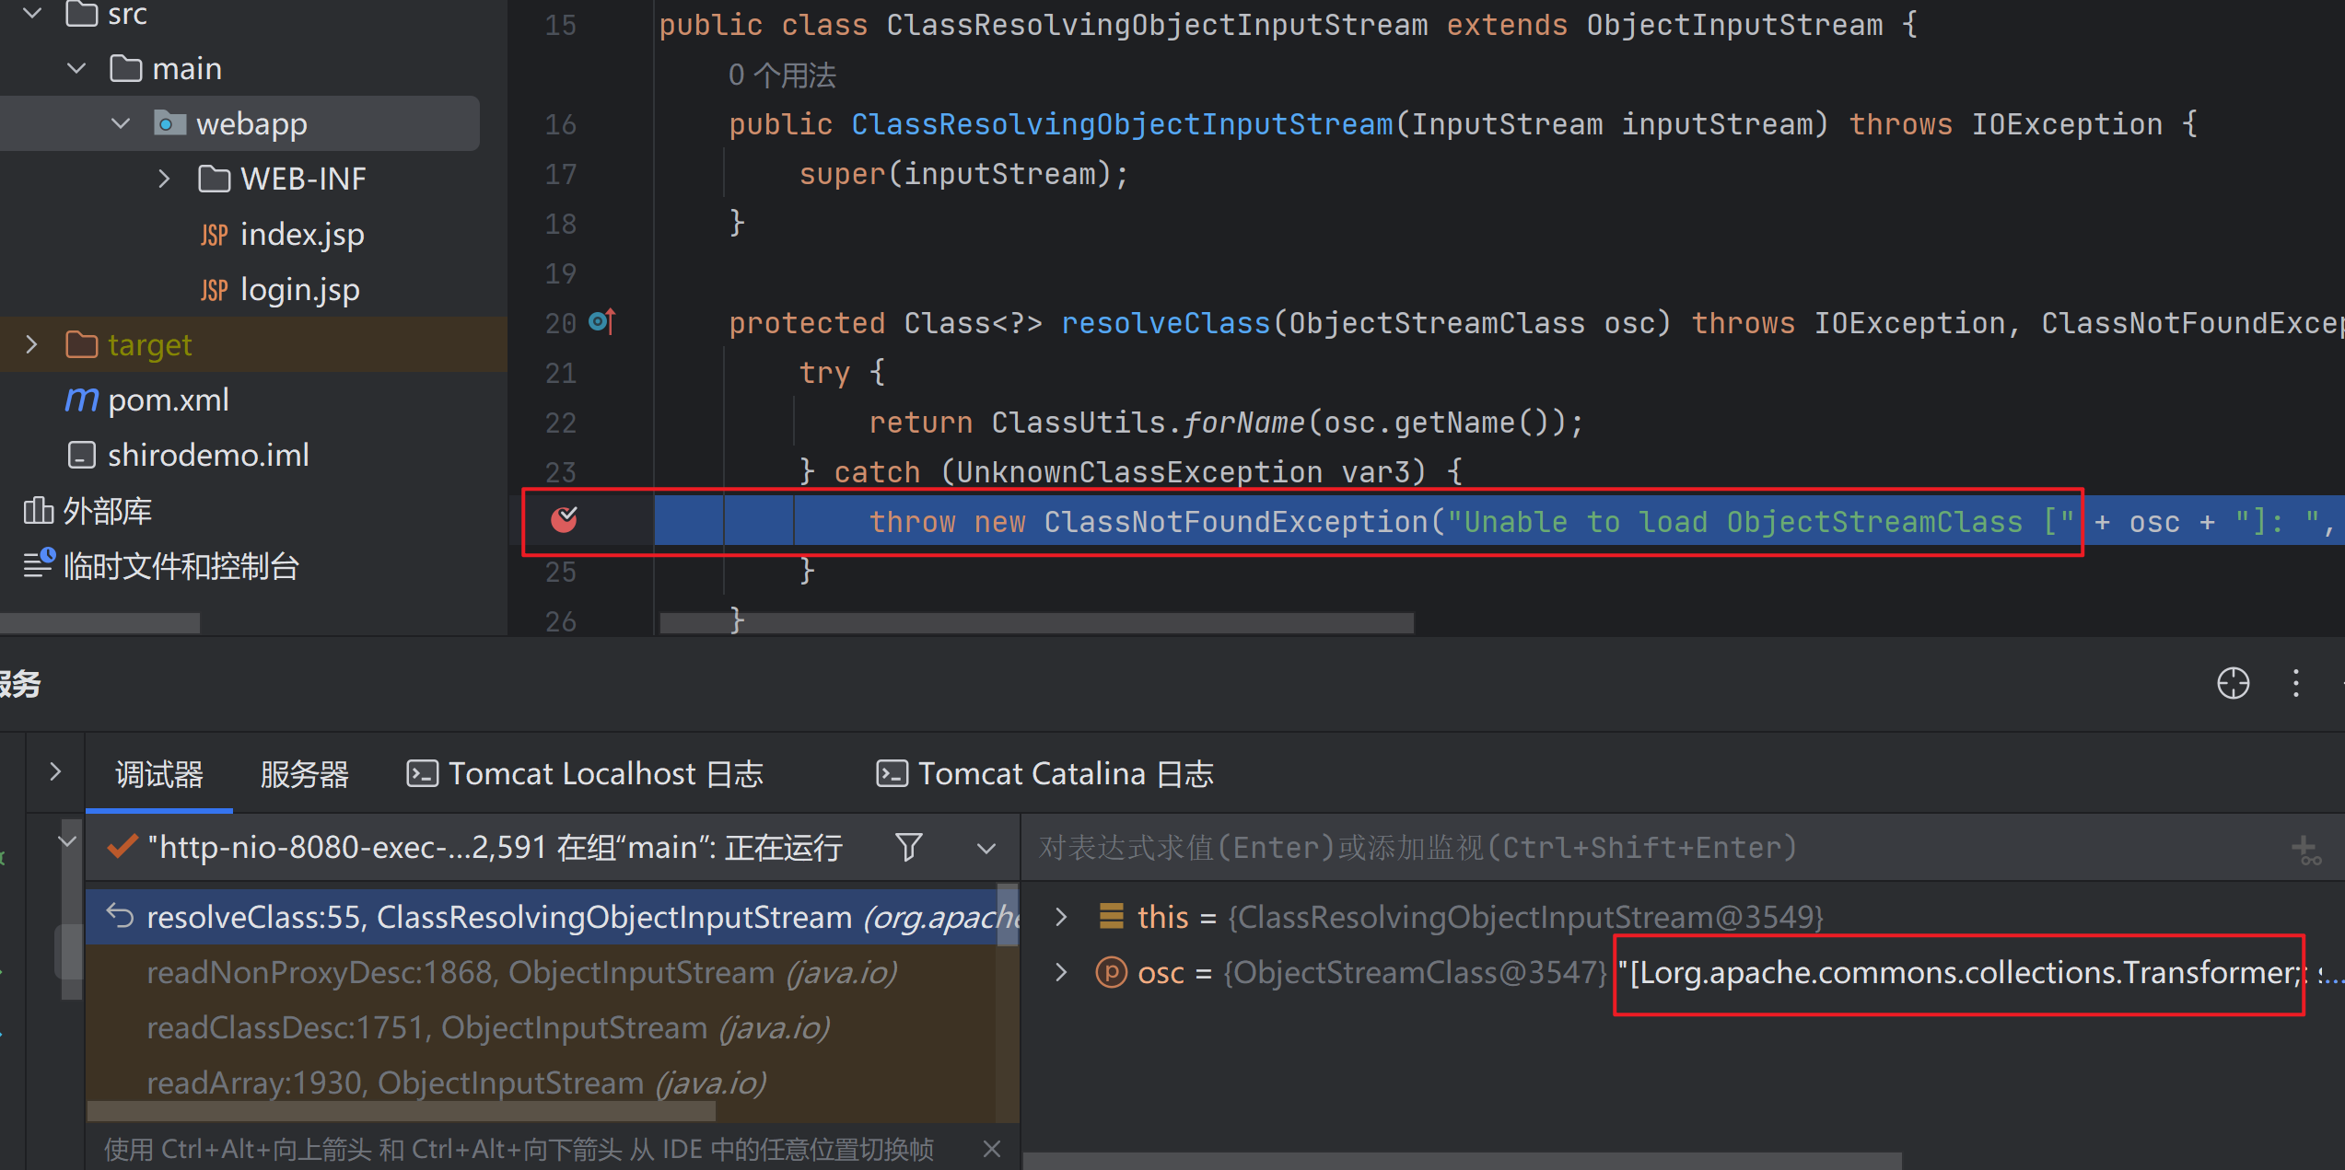Click the drop frame arrow icon

pos(121,915)
